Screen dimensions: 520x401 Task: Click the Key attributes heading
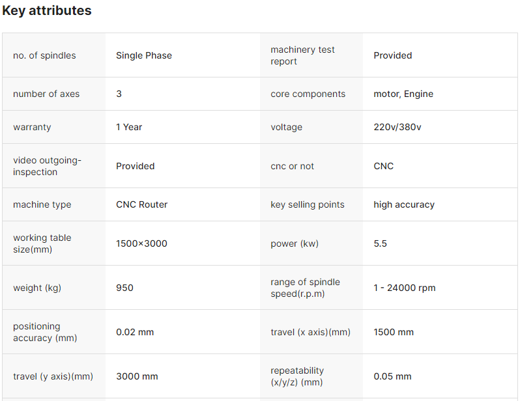tap(47, 11)
